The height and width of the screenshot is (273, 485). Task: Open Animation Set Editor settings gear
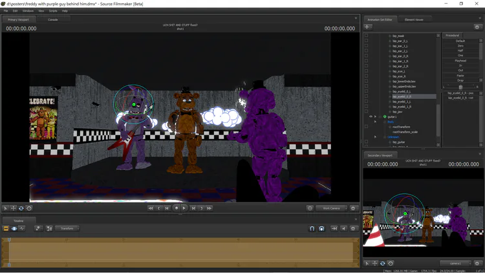pos(477,27)
